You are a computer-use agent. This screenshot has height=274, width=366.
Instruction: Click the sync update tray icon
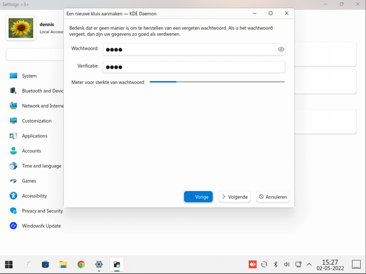click(x=264, y=264)
